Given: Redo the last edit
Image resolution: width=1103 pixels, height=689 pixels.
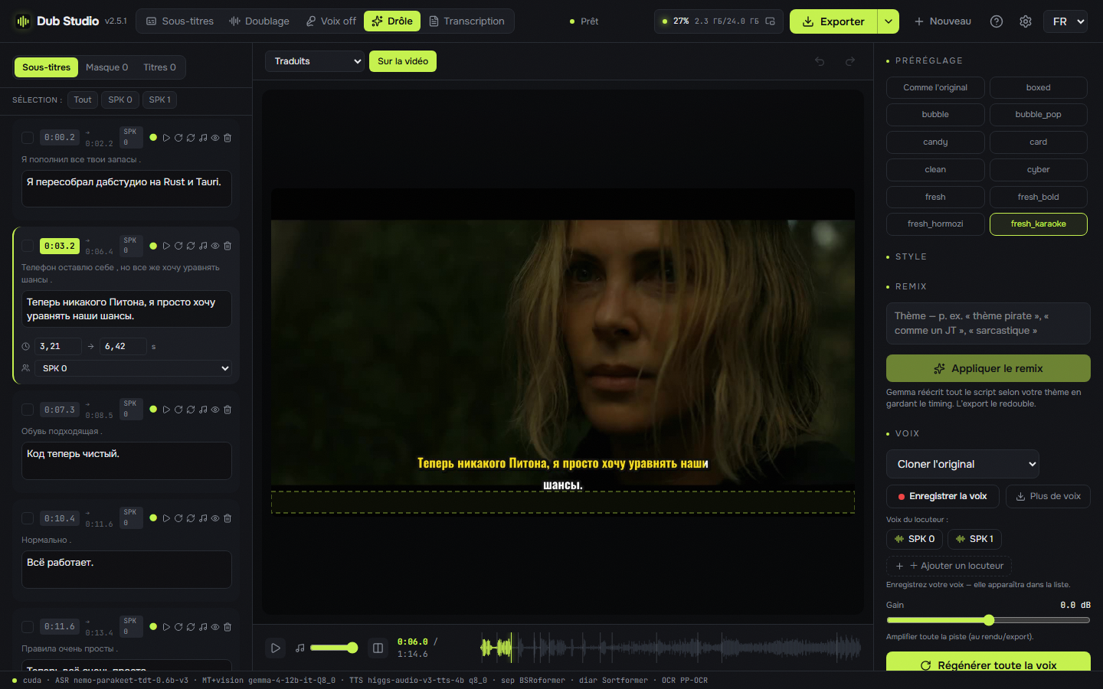Looking at the screenshot, I should [849, 61].
